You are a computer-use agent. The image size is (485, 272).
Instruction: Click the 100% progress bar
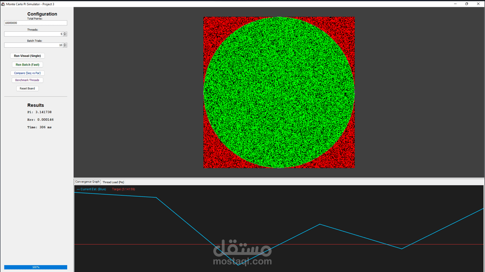35,267
